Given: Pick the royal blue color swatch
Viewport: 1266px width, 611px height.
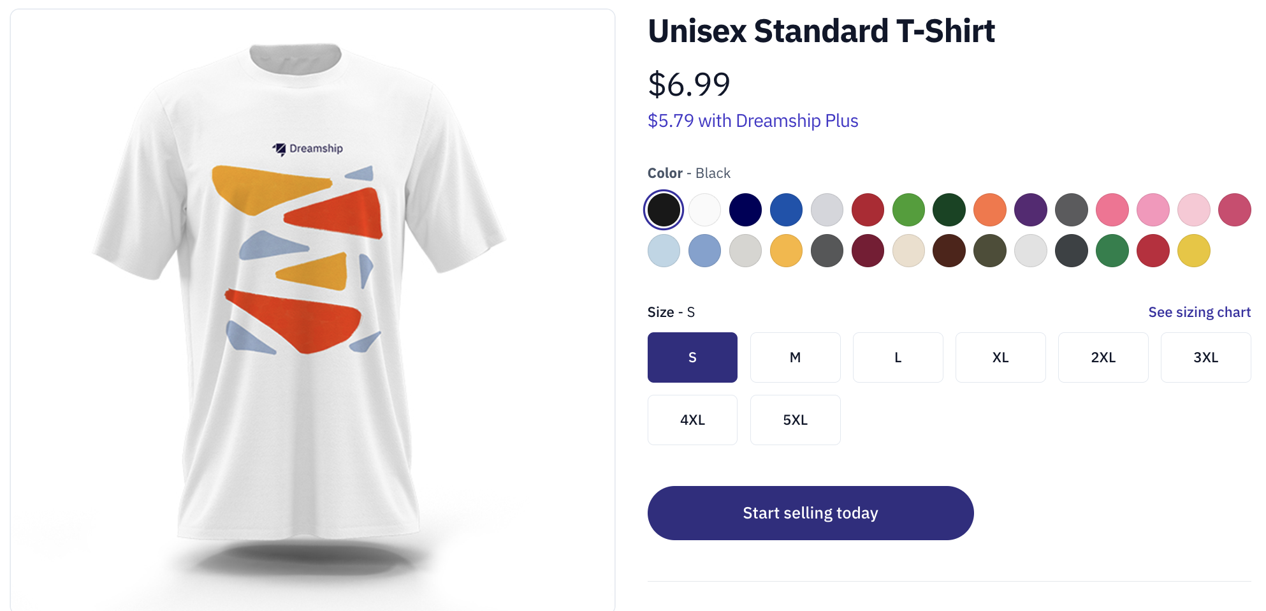Looking at the screenshot, I should (786, 210).
